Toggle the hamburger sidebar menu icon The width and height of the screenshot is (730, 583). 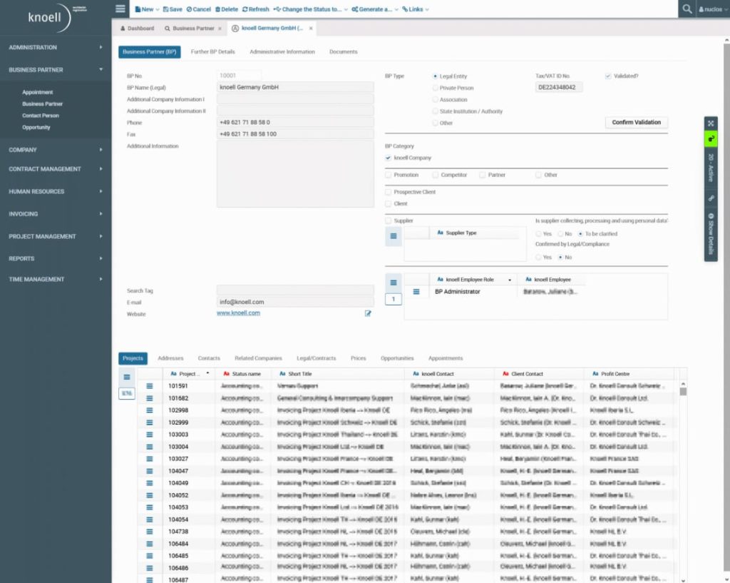click(120, 9)
